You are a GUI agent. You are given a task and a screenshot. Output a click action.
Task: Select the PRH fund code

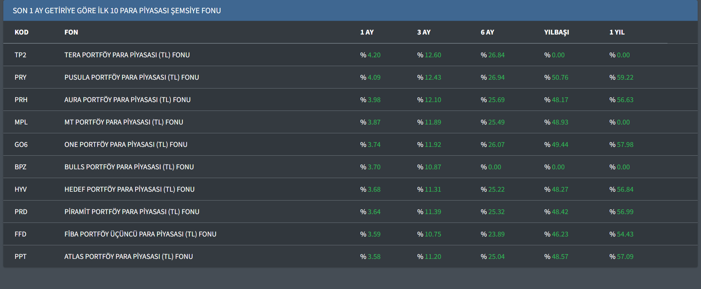(21, 100)
